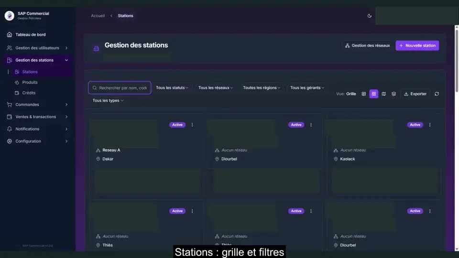Click the Vue: Grille label
Image resolution: width=459 pixels, height=258 pixels.
[346, 94]
